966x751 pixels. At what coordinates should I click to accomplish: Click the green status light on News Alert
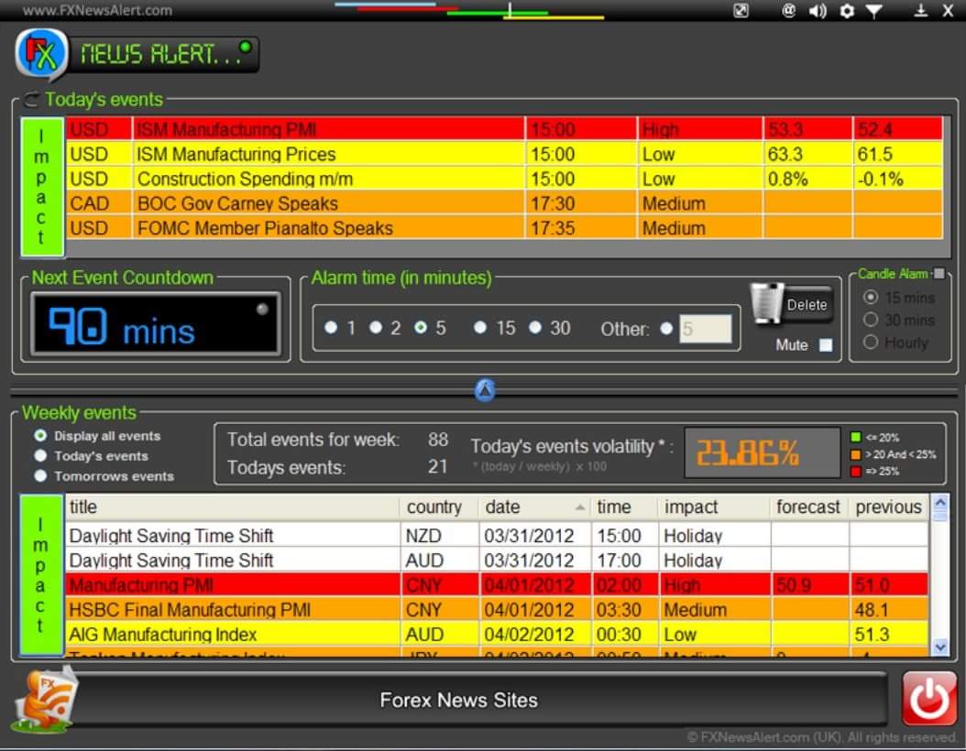(246, 47)
